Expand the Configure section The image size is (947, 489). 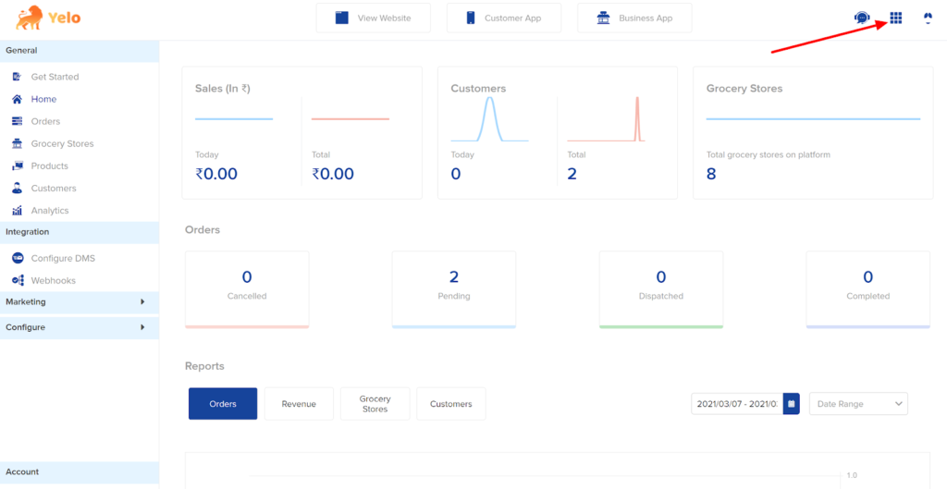click(x=80, y=327)
